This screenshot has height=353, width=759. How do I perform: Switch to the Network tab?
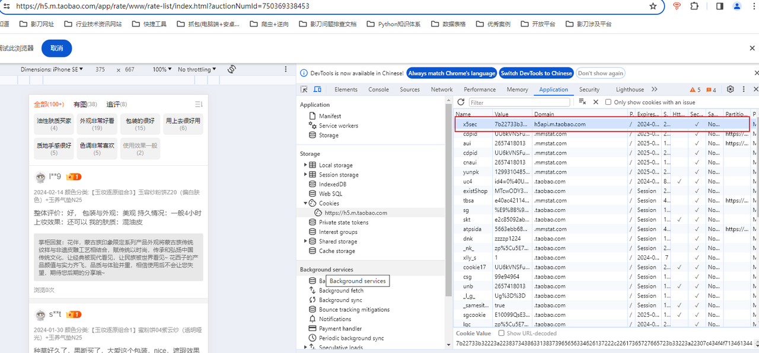442,89
